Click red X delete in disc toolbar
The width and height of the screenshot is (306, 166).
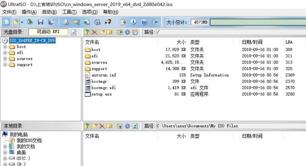(94, 32)
